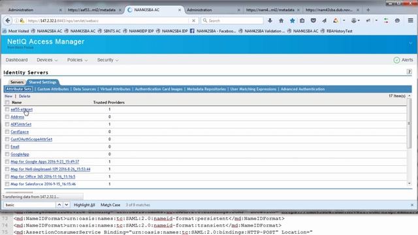Click the Alerts green check icon
The image size is (418, 235).
pos(396,60)
